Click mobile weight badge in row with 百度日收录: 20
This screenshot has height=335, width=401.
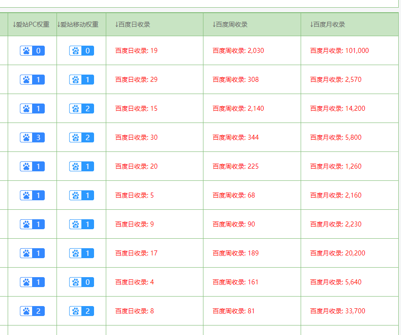click(x=81, y=166)
